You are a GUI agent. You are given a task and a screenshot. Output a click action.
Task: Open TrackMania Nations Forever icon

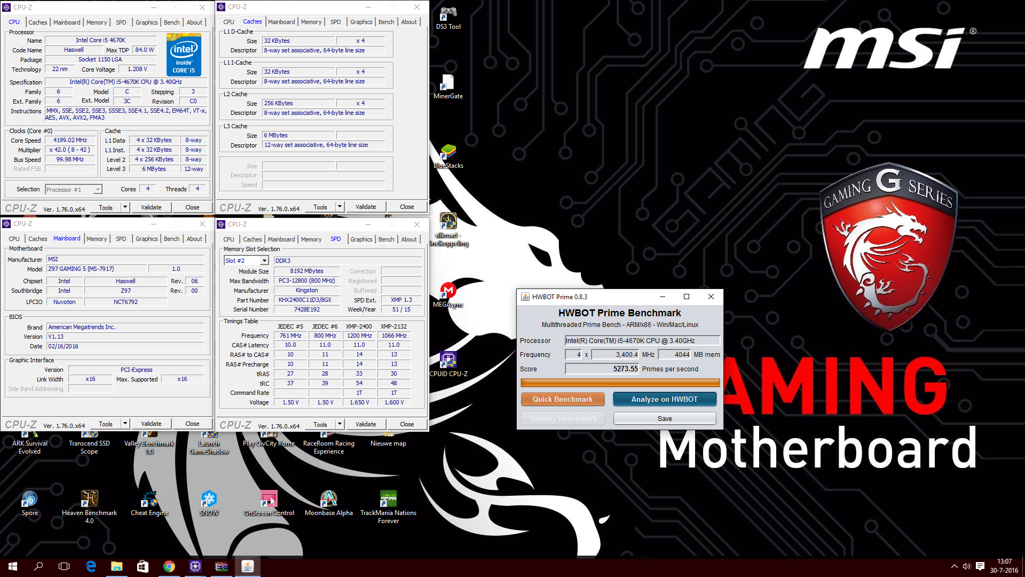(388, 506)
